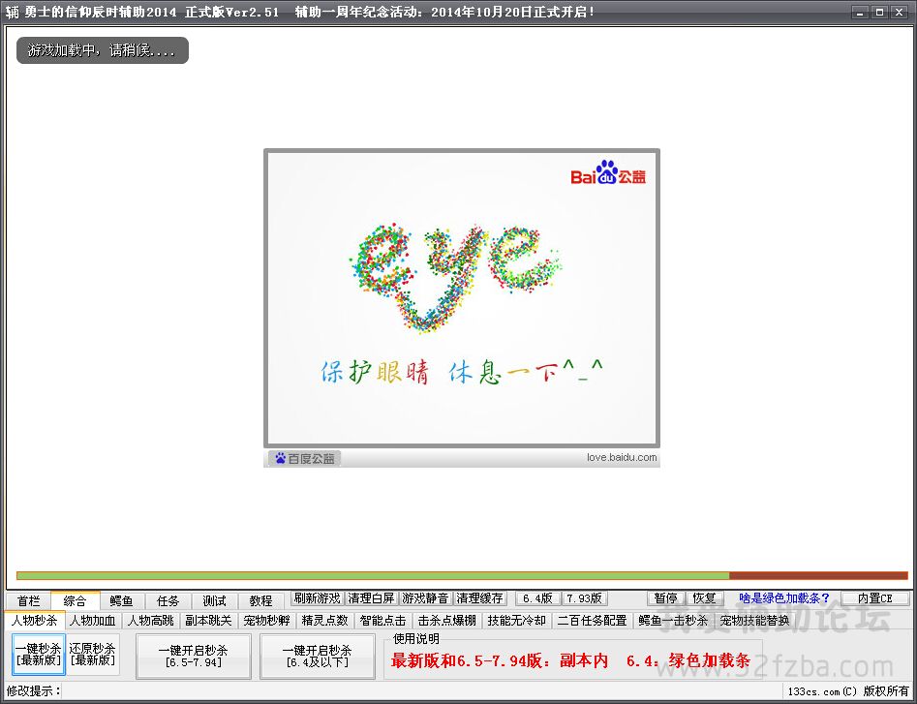
Task: Click the 清理白屏 button
Action: 372,598
